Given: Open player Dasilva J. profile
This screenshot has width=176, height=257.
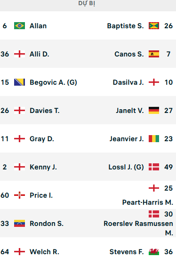Looking at the screenshot, I should pos(128,82).
